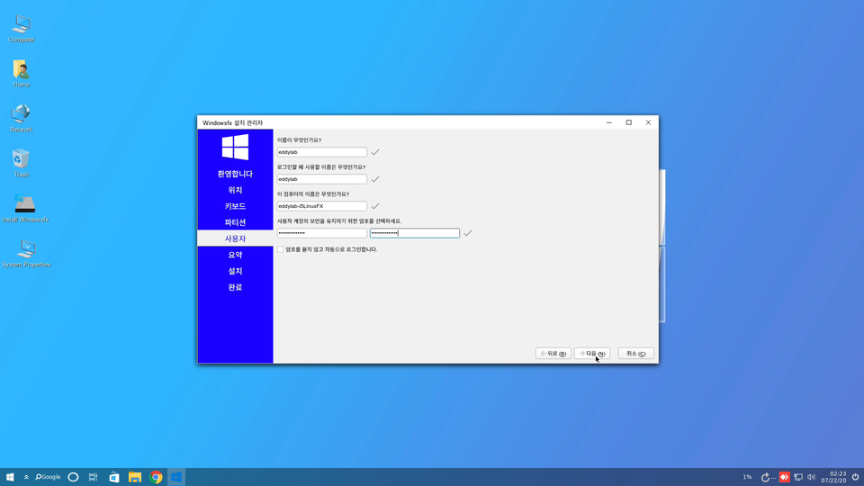864x486 pixels.
Task: Select the 환영합니다 step in sidebar
Action: pos(235,174)
